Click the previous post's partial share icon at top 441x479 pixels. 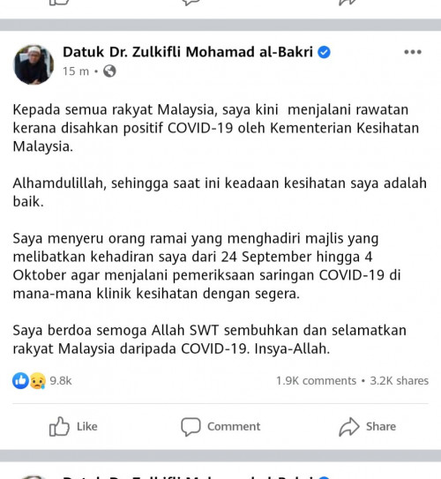tap(348, 3)
